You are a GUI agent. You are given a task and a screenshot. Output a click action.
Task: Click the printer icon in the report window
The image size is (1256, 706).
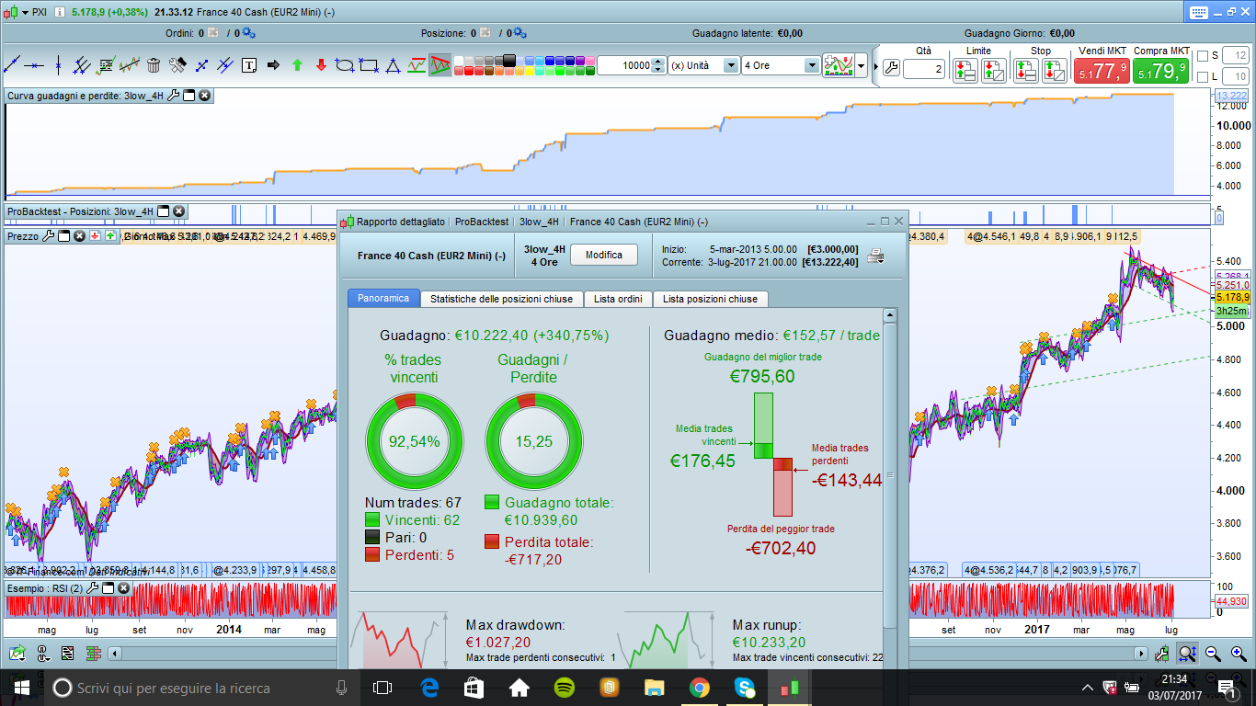pyautogui.click(x=875, y=256)
